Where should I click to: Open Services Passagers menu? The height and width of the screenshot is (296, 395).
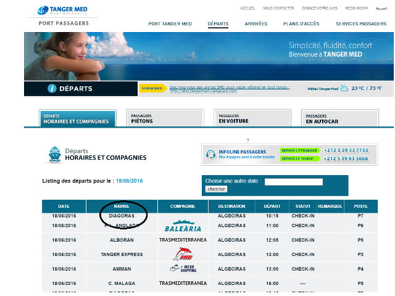(x=361, y=23)
